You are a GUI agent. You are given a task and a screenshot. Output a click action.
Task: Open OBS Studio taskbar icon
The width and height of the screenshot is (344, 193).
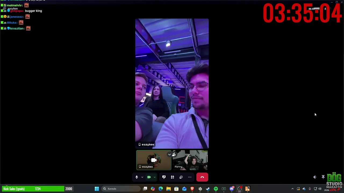[239, 189]
